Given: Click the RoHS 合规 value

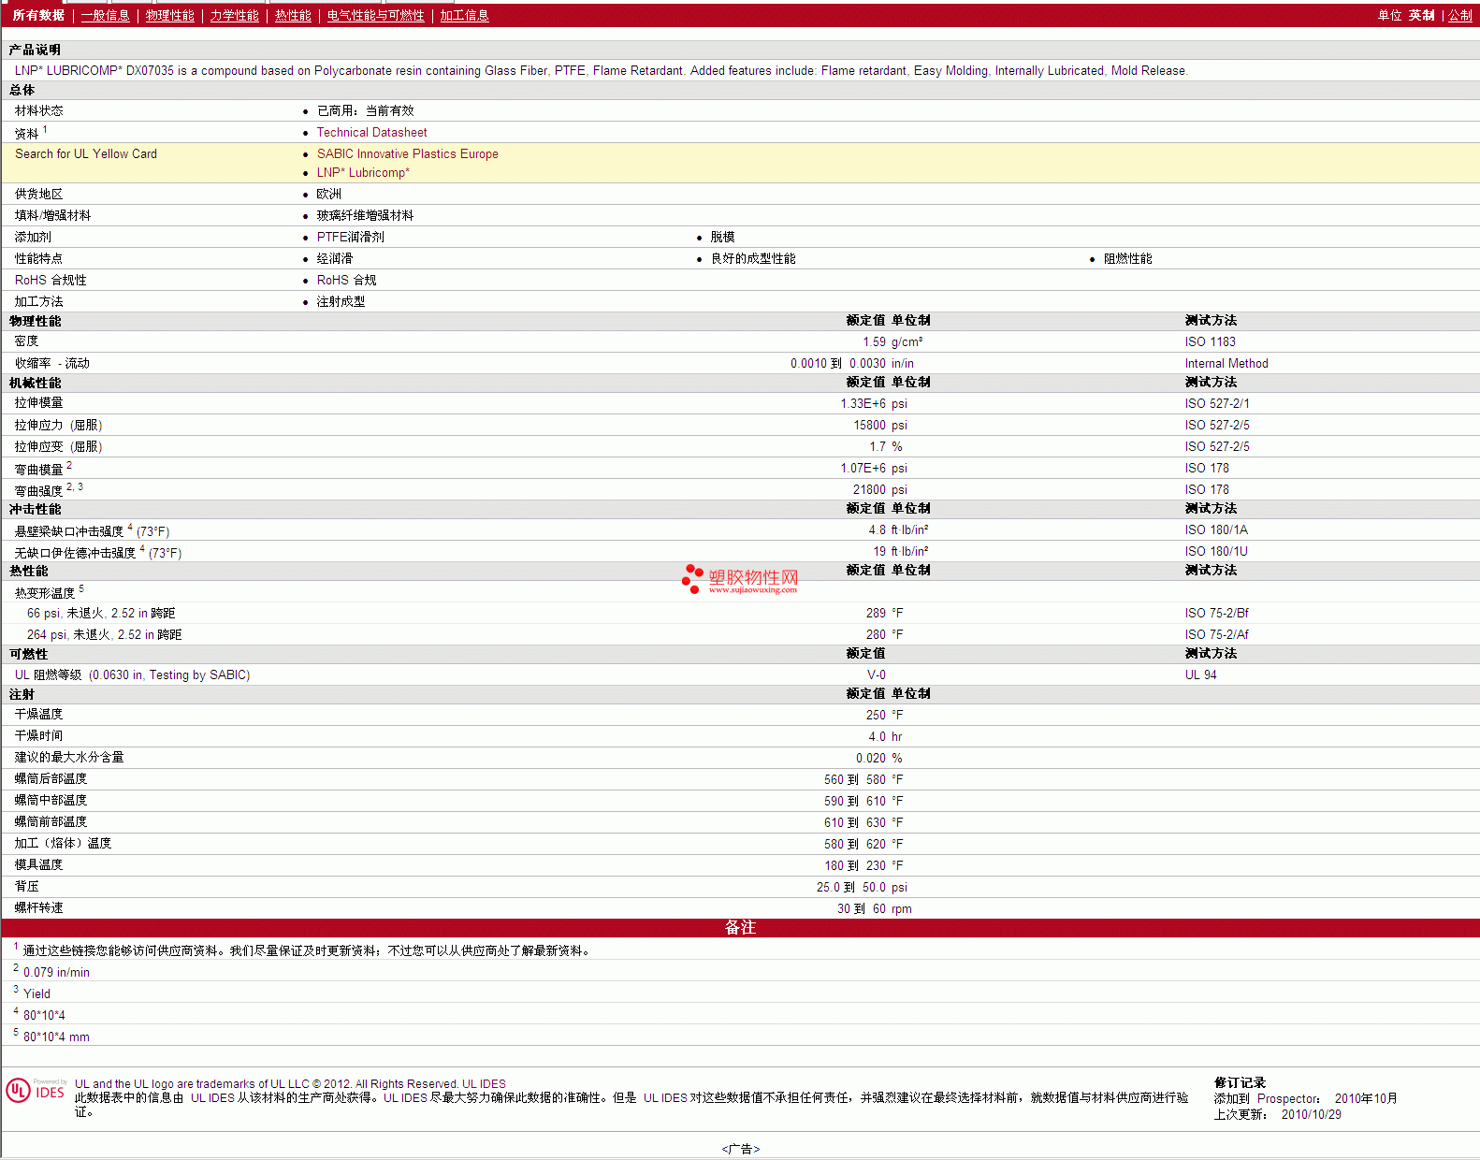Looking at the screenshot, I should (346, 281).
